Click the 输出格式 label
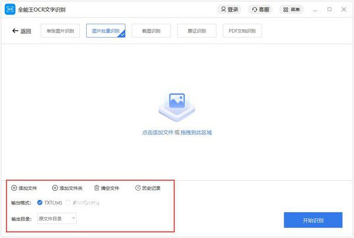354x238 pixels. point(21,203)
